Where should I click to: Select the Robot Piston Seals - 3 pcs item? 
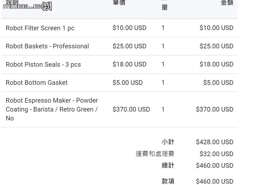pyautogui.click(x=43, y=64)
